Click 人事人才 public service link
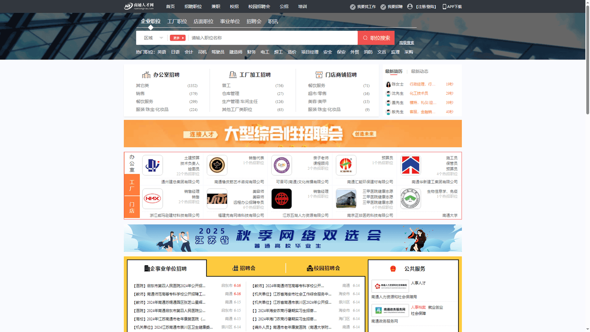This screenshot has height=332, width=590. 418,283
